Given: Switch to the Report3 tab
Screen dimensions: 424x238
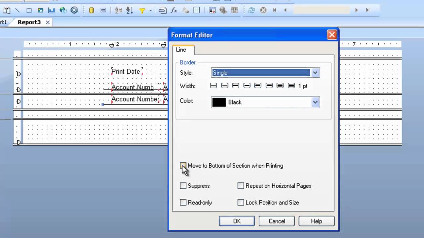Looking at the screenshot, I should 29,22.
